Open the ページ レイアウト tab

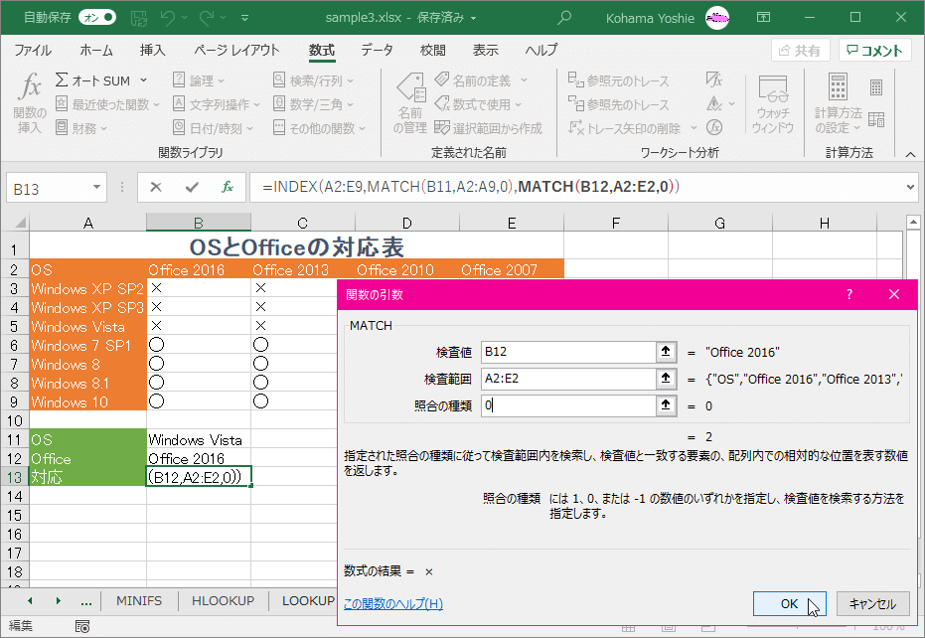pos(236,50)
